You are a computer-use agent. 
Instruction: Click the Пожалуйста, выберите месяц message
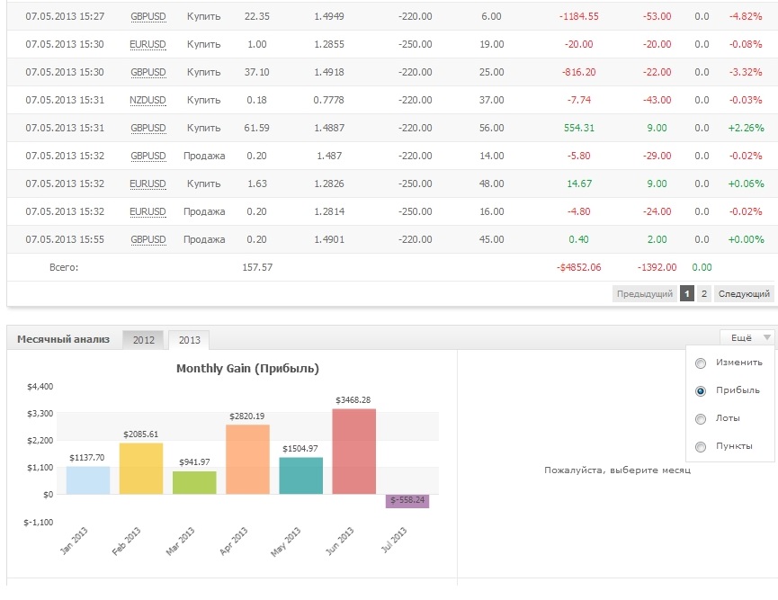(x=617, y=470)
